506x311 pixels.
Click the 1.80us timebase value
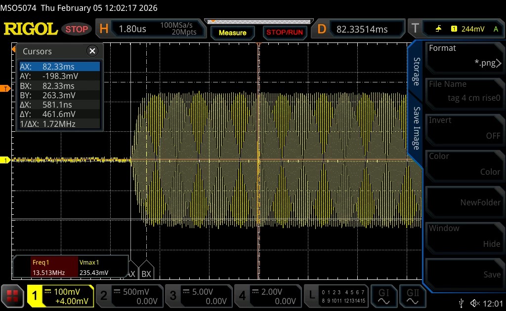(132, 29)
